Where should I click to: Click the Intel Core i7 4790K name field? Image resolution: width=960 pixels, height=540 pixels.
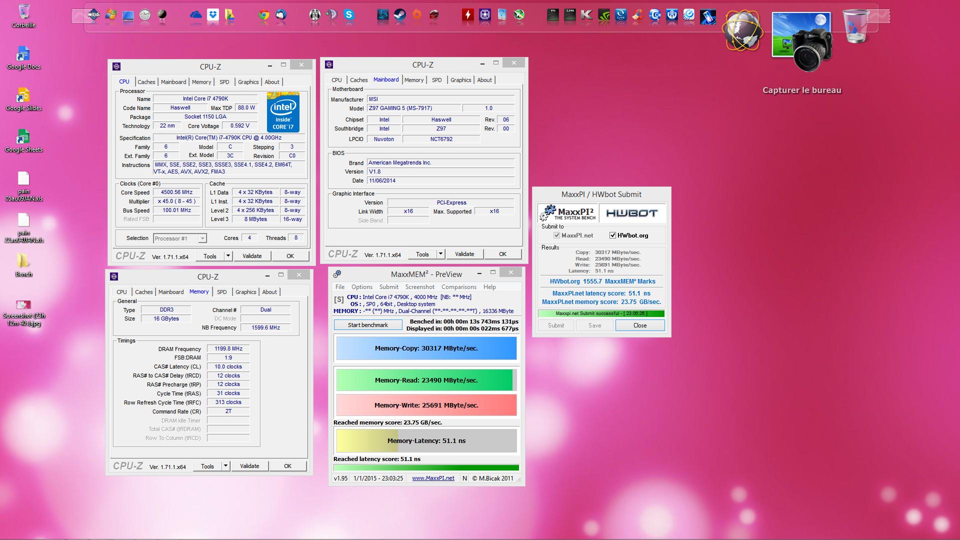click(x=205, y=99)
